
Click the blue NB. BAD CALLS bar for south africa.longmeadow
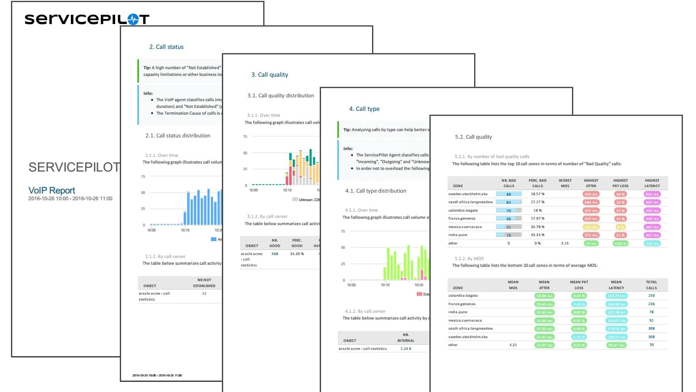point(509,202)
